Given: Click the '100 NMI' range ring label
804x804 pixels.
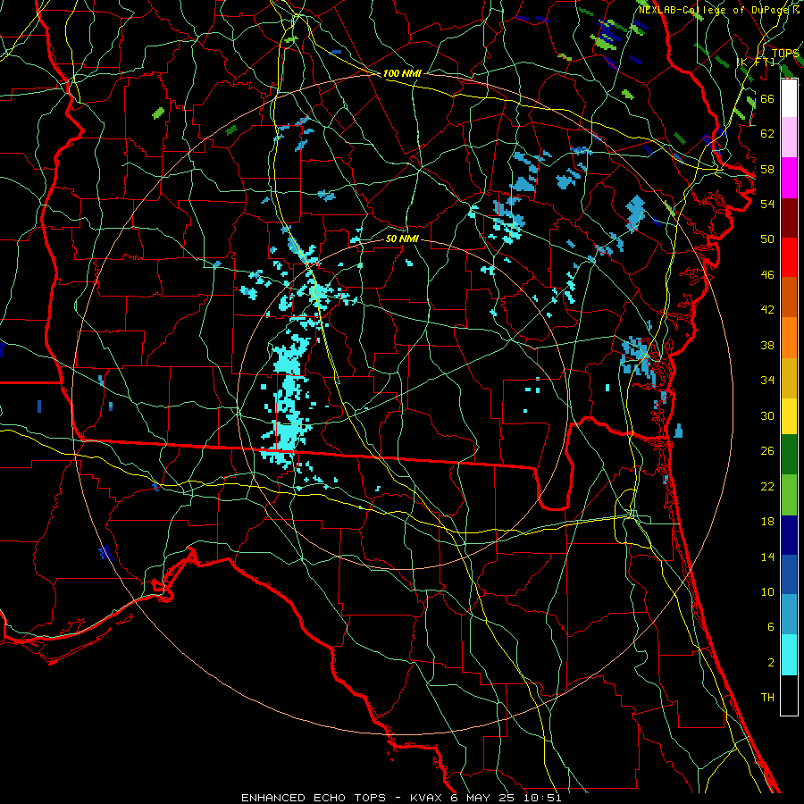Looking at the screenshot, I should tap(402, 73).
